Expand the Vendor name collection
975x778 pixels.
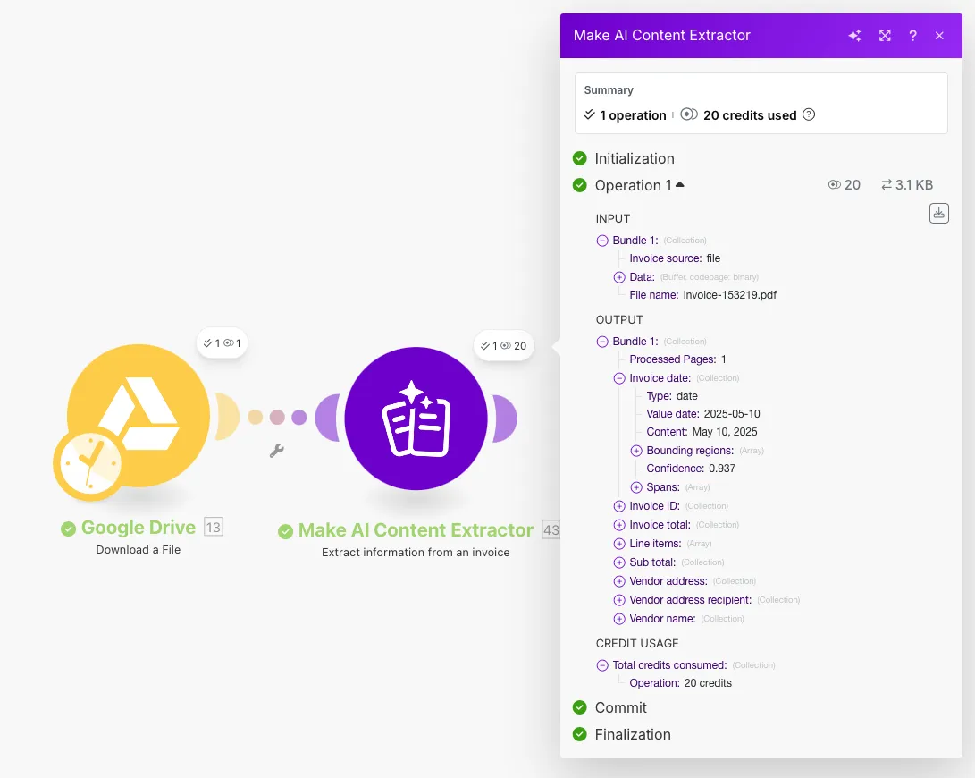[x=619, y=619]
